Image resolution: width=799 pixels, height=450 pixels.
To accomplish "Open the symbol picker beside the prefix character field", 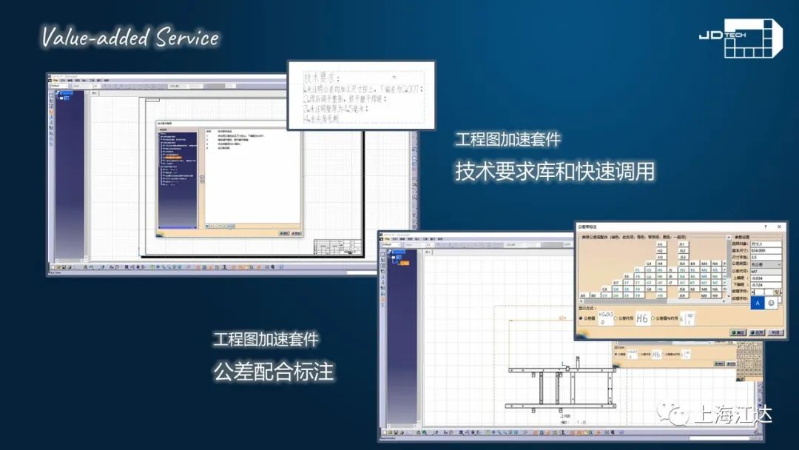I will click(x=777, y=292).
